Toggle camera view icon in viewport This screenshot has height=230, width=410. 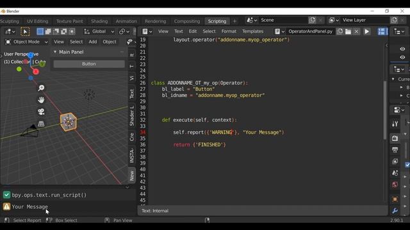pyautogui.click(x=41, y=112)
